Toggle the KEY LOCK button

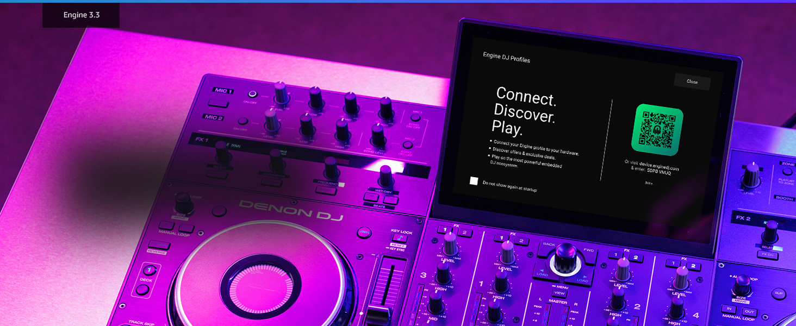click(400, 239)
